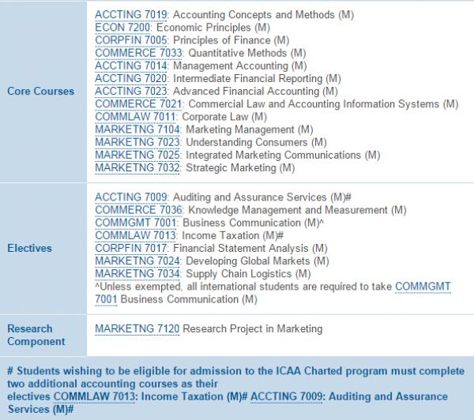This screenshot has width=474, height=420.
Task: Follow the COMMERCE 7021 course link
Action: (139, 104)
